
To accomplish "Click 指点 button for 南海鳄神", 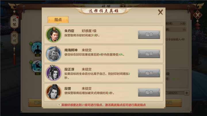I will pos(149,54).
